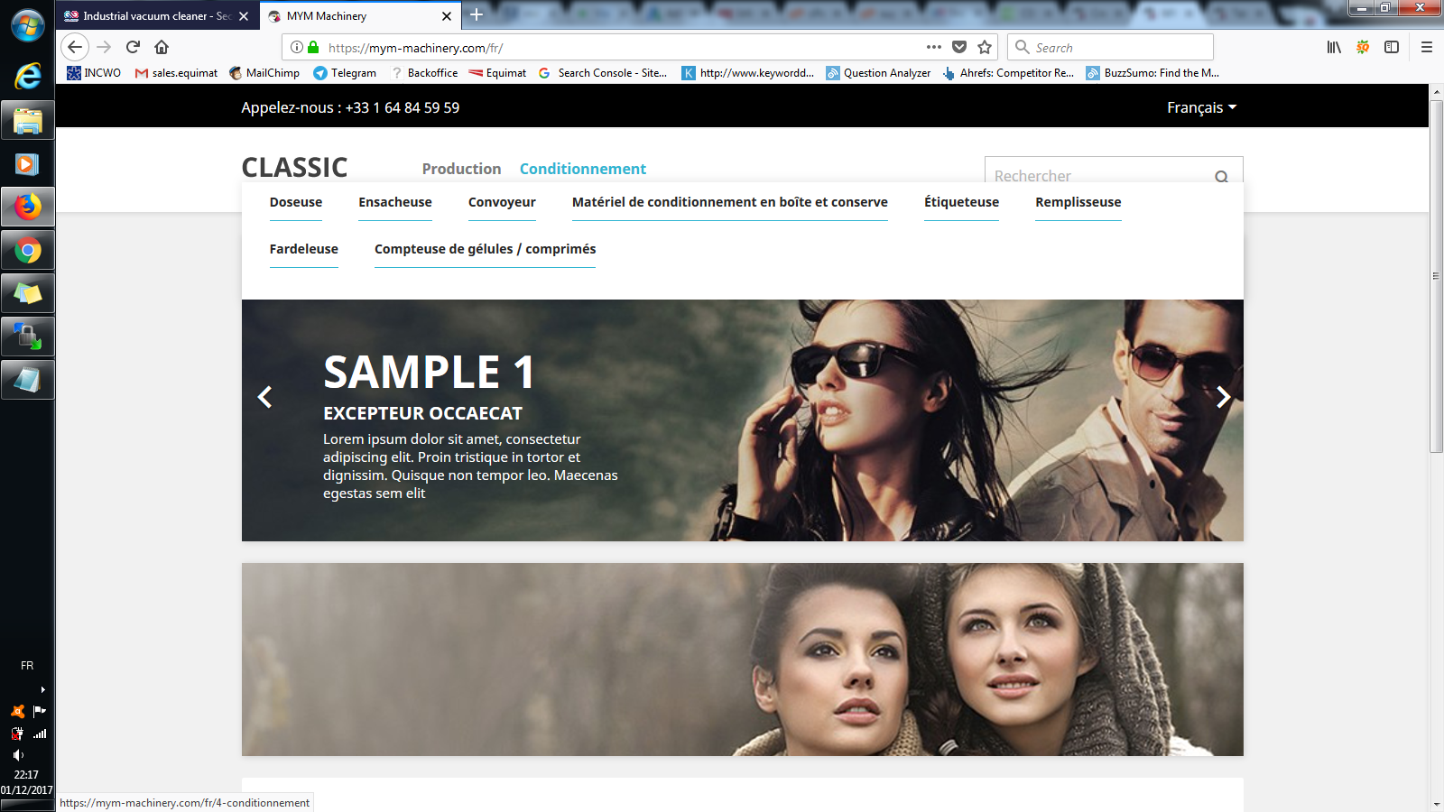Open the system volume control
The image size is (1444, 812).
pos(18,754)
